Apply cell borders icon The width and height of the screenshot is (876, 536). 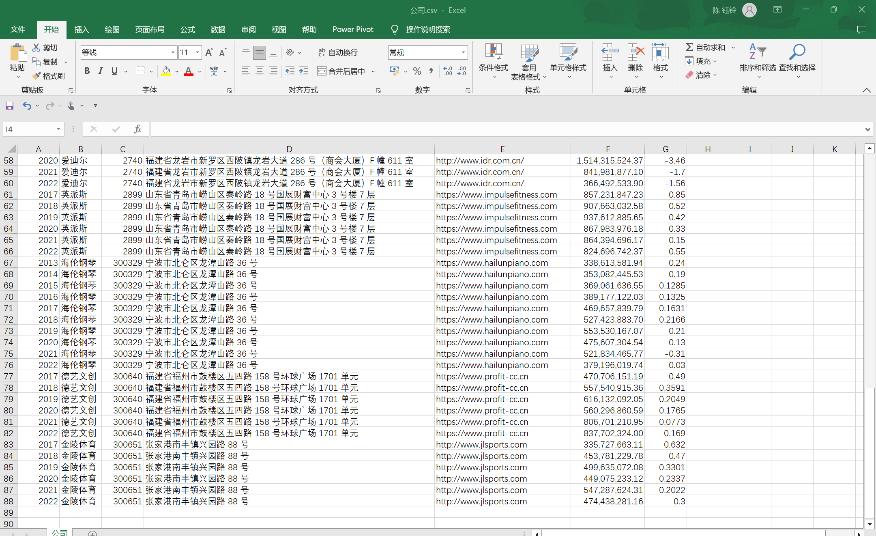point(140,71)
